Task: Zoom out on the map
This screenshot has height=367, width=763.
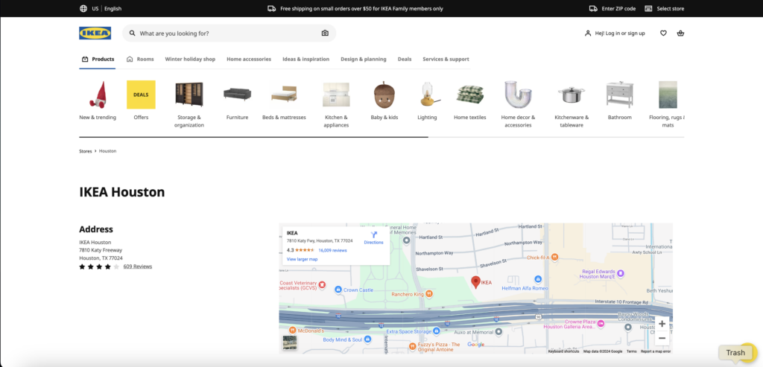Action: pyautogui.click(x=662, y=338)
